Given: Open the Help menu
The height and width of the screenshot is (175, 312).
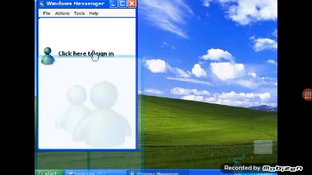Looking at the screenshot, I should (x=94, y=13).
